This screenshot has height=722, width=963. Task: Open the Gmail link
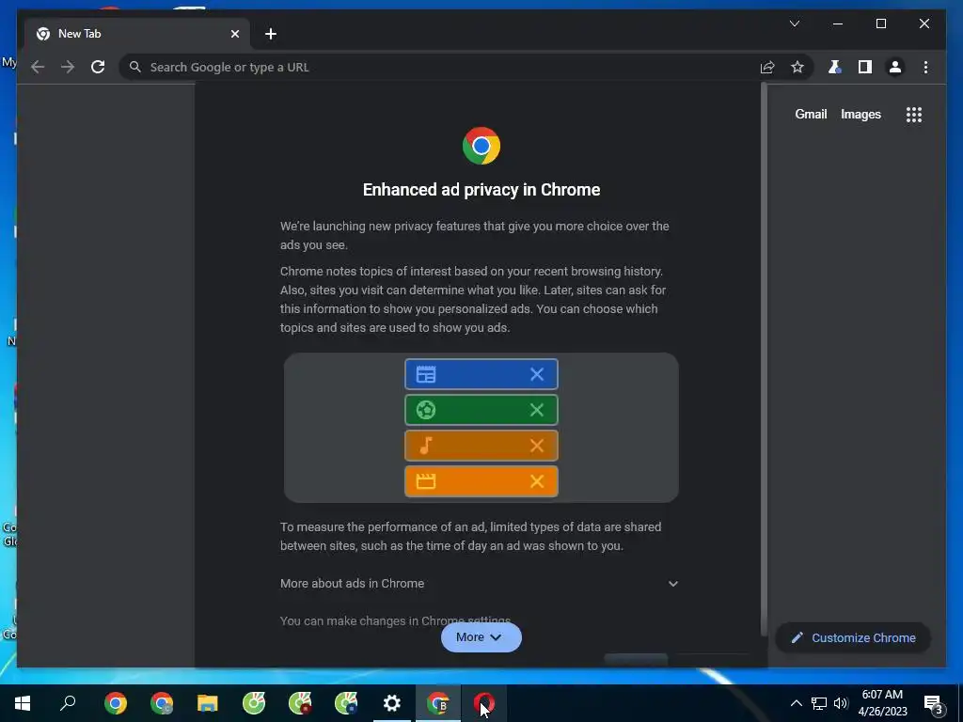coord(811,114)
